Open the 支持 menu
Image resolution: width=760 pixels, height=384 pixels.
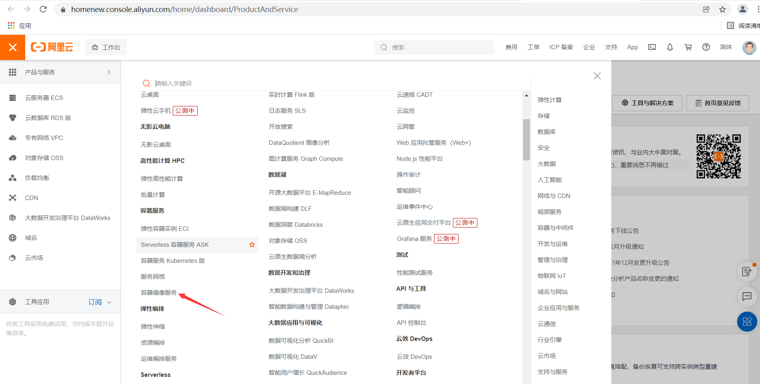point(611,47)
